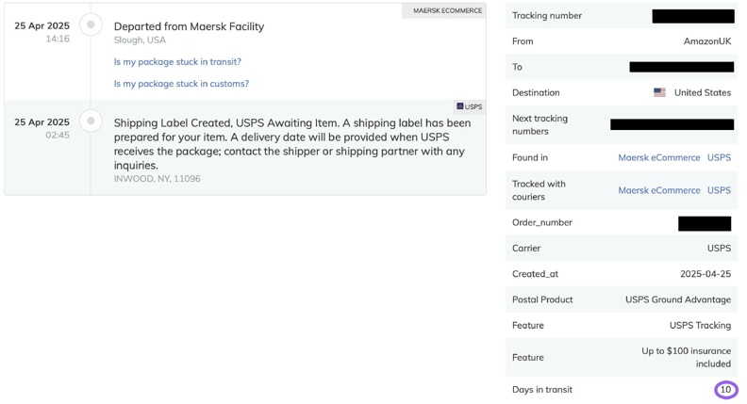The height and width of the screenshot is (404, 747).
Task: Click the 'Departed from Maersk Facility' event title
Action: [189, 26]
